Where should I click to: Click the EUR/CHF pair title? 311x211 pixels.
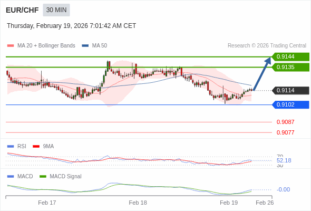pos(22,10)
